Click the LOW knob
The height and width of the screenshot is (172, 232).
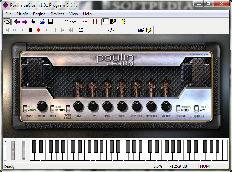pos(93,106)
